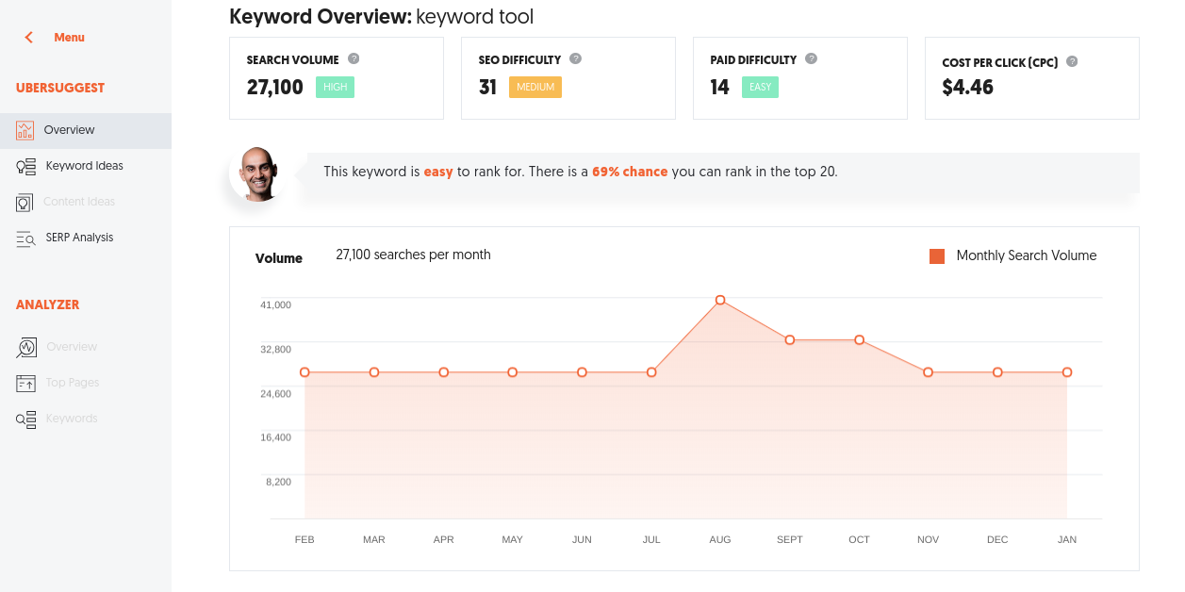The image size is (1185, 592).
Task: Open the Search Volume help tooltip icon
Action: tap(354, 58)
